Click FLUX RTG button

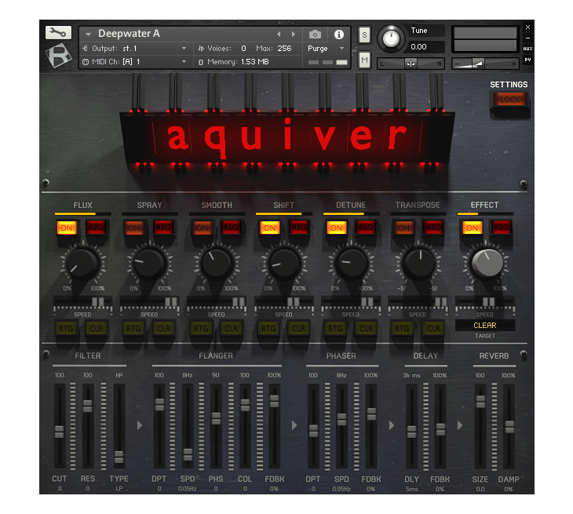point(66,329)
